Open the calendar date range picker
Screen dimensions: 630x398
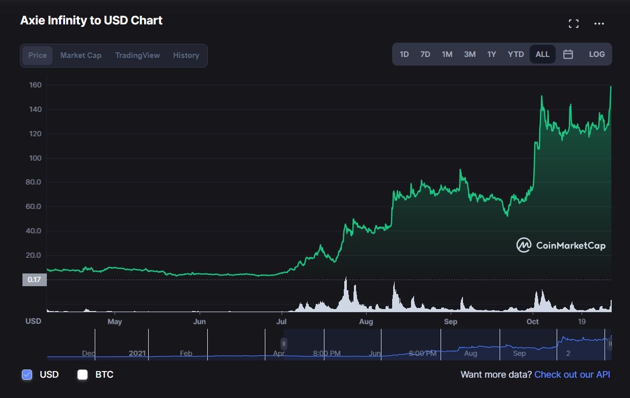(x=568, y=54)
